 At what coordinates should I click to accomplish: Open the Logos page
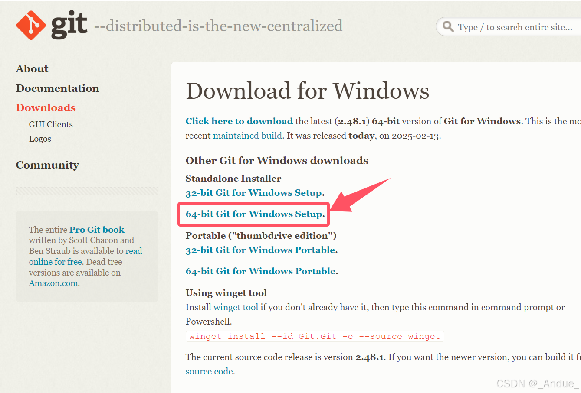[40, 139]
